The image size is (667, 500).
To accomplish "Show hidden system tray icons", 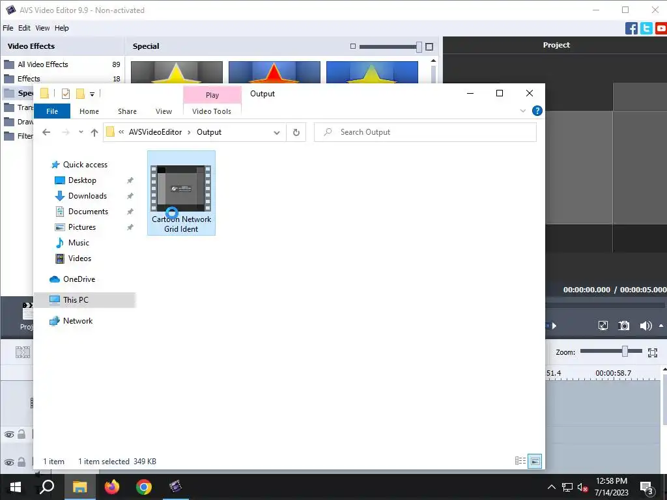I will tap(551, 487).
